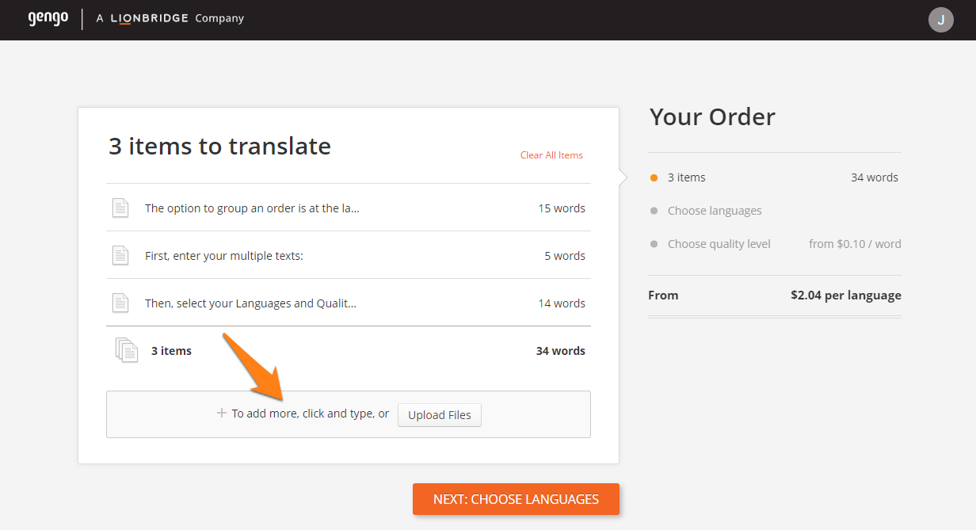
Task: Click the 'From' price label
Action: coord(663,296)
